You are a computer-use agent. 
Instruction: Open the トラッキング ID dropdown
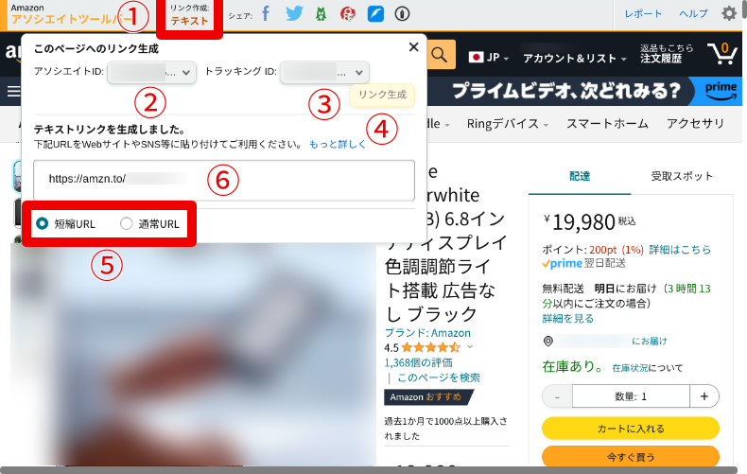tap(324, 73)
